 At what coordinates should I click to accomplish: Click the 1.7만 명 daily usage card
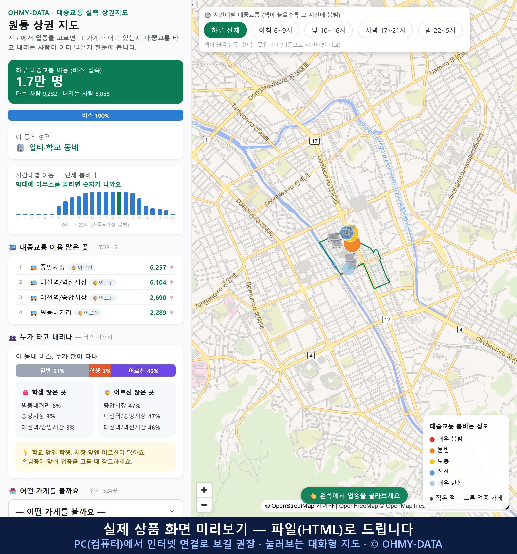tap(96, 82)
